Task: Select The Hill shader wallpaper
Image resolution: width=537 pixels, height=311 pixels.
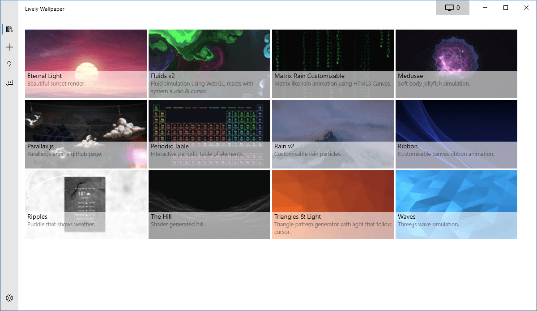Action: 209,204
